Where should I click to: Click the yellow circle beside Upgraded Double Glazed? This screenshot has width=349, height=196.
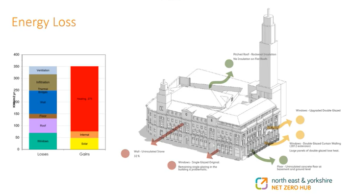tap(299, 119)
